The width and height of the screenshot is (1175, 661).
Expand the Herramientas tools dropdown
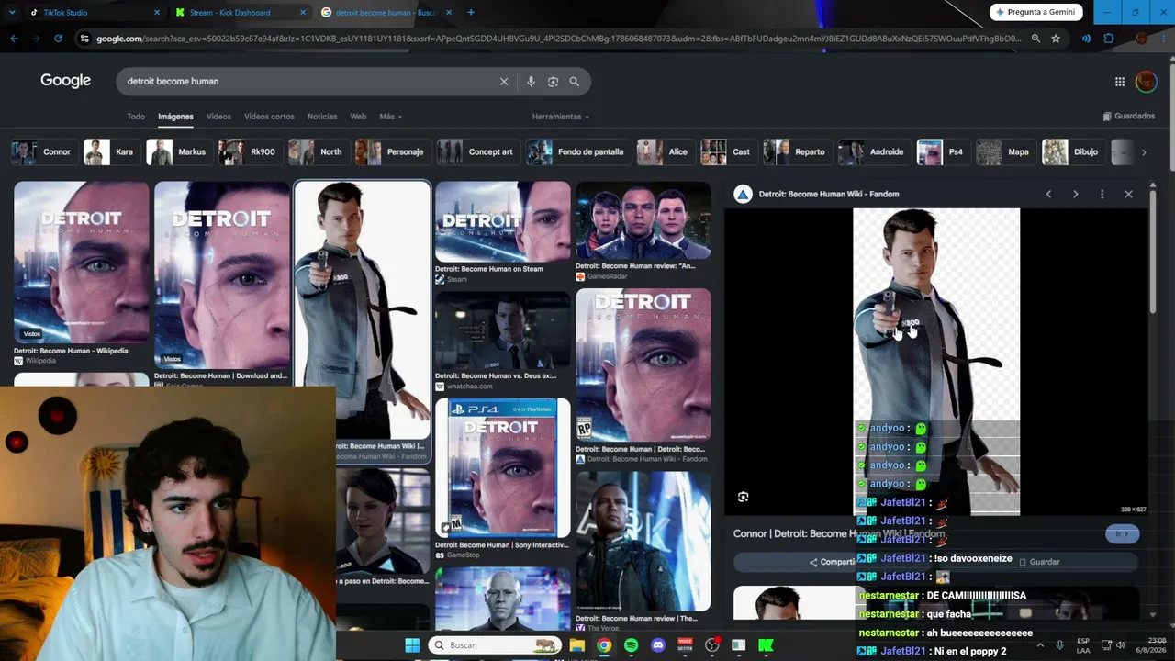click(x=560, y=117)
